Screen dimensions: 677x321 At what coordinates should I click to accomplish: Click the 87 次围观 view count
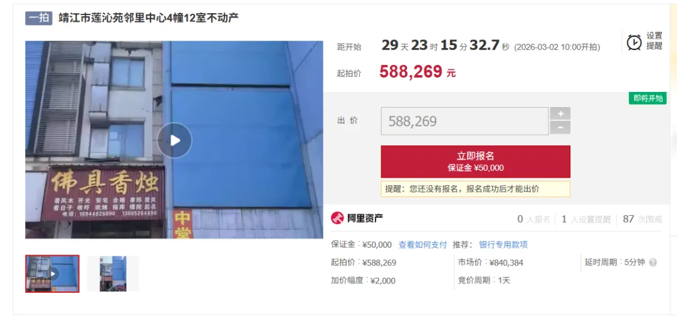point(642,219)
